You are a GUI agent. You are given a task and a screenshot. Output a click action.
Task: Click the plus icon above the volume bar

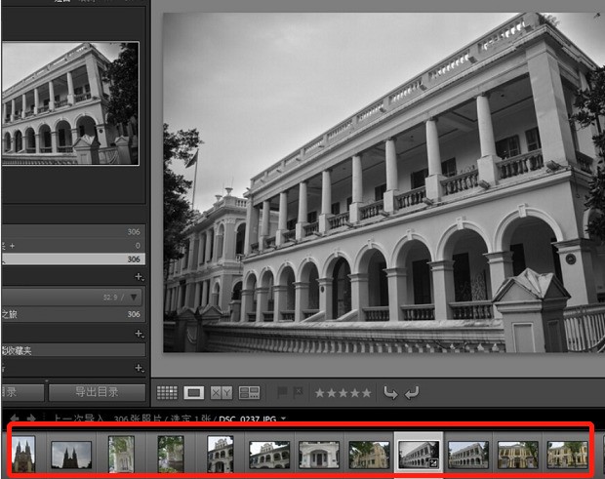click(139, 277)
